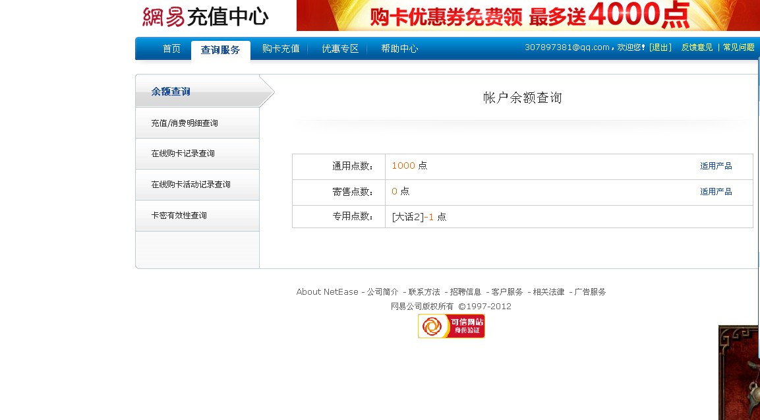
Task: Open the About NetEase footer link
Action: 327,292
